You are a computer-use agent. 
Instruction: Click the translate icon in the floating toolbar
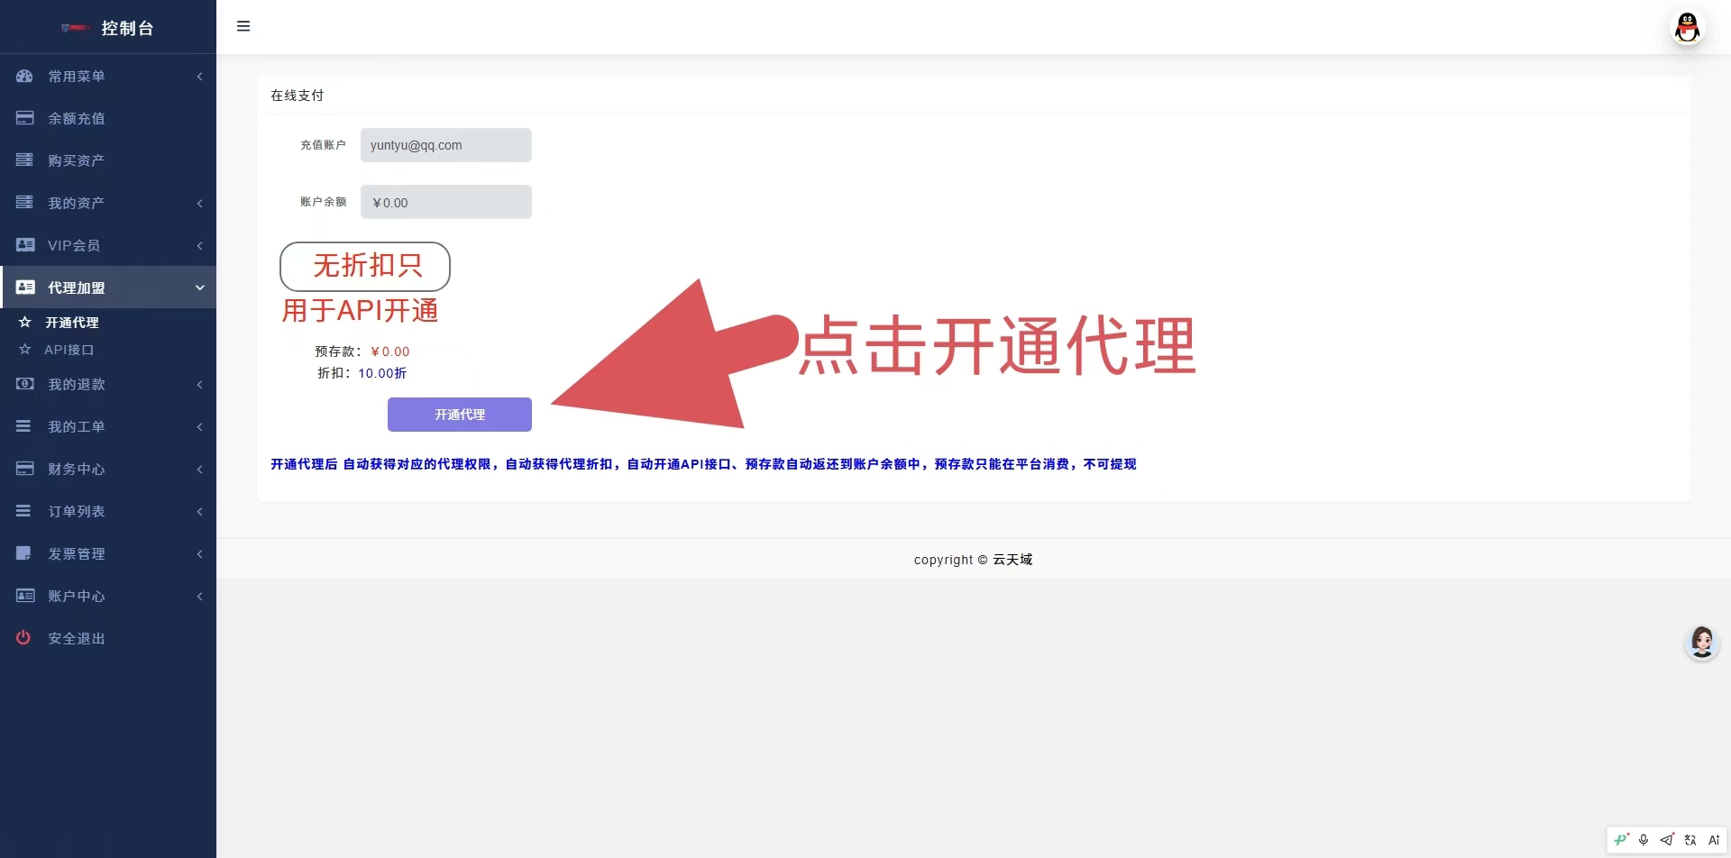[1690, 840]
